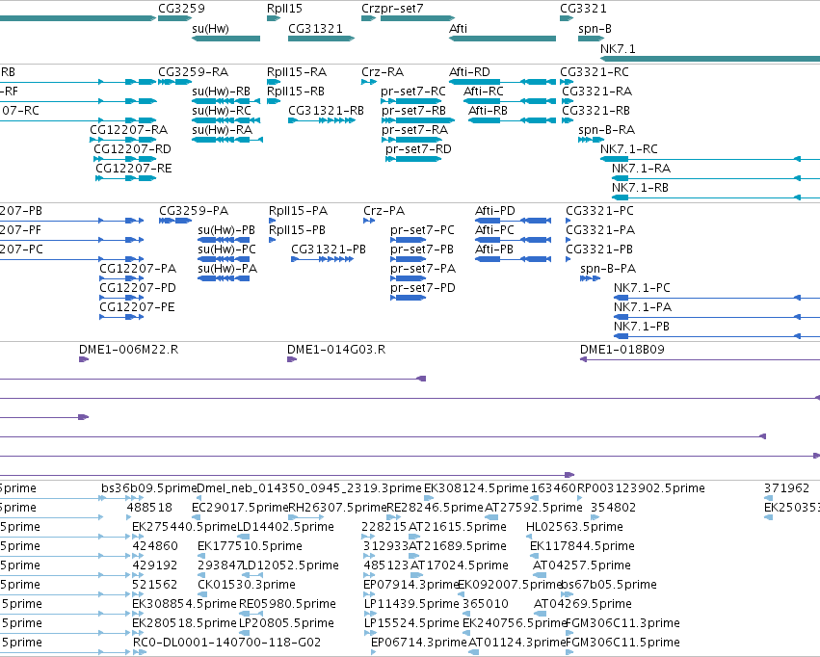
Task: Open the AT04269.5prime EST label
Action: coord(583,604)
